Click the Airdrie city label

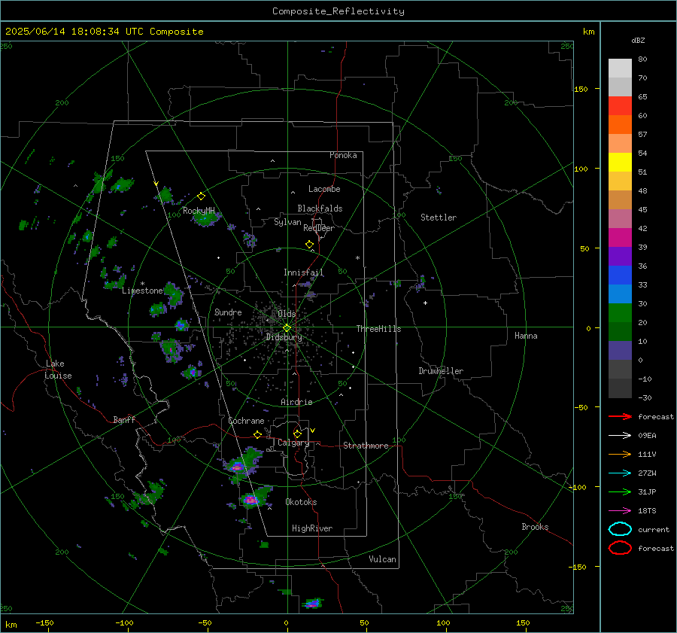[296, 402]
